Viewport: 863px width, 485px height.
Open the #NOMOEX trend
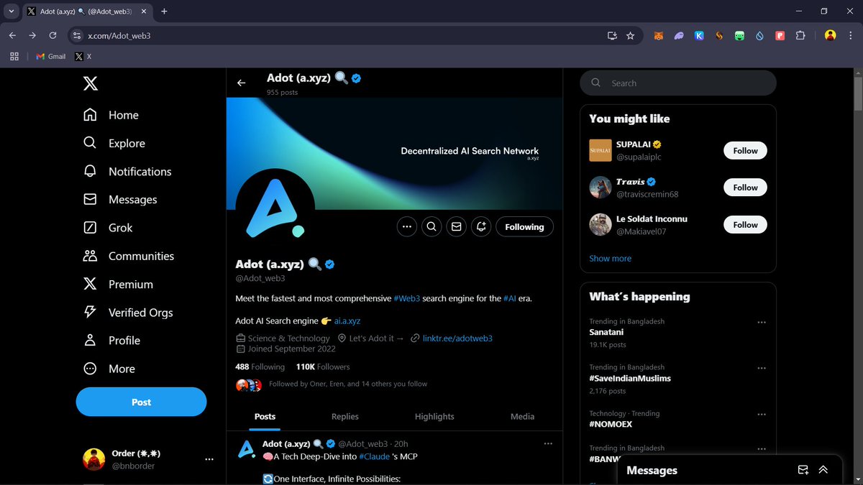tap(611, 425)
